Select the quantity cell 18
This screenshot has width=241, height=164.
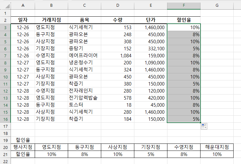118,105
